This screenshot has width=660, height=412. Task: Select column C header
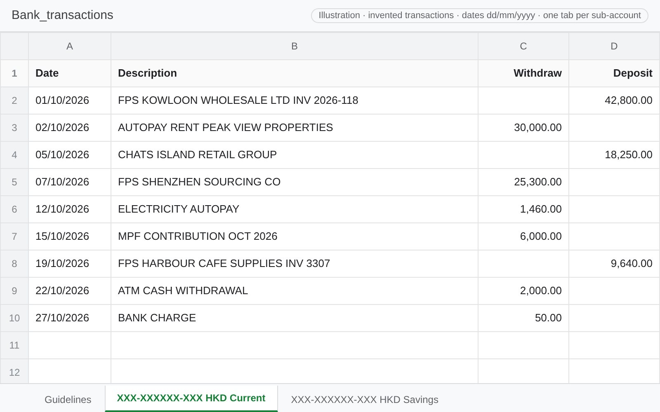[x=523, y=46]
